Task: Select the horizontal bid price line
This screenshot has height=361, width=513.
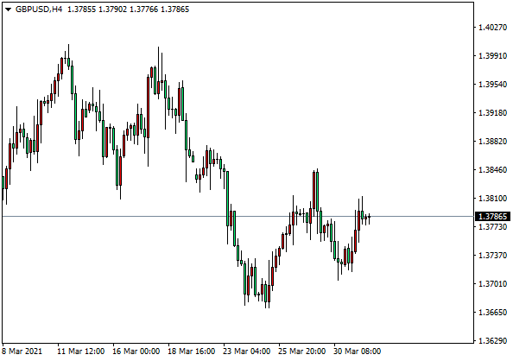Action: (x=237, y=216)
